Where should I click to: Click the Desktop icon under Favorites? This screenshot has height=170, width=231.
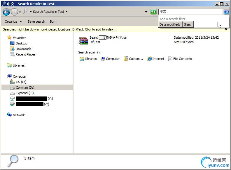(12, 43)
